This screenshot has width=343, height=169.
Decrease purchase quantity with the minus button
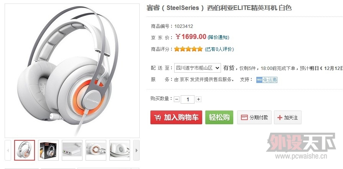click(177, 99)
